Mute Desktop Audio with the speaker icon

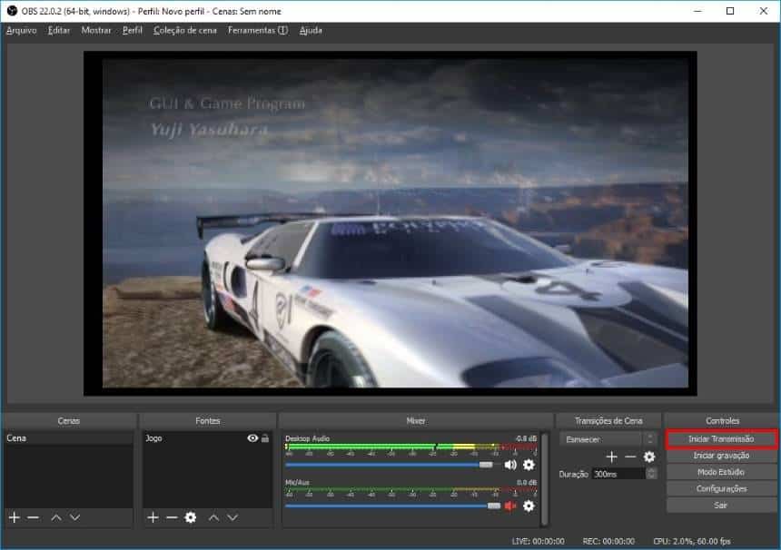click(510, 465)
